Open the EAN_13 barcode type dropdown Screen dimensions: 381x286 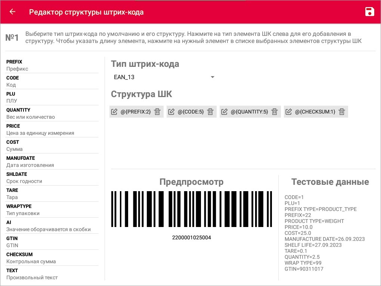click(x=164, y=77)
